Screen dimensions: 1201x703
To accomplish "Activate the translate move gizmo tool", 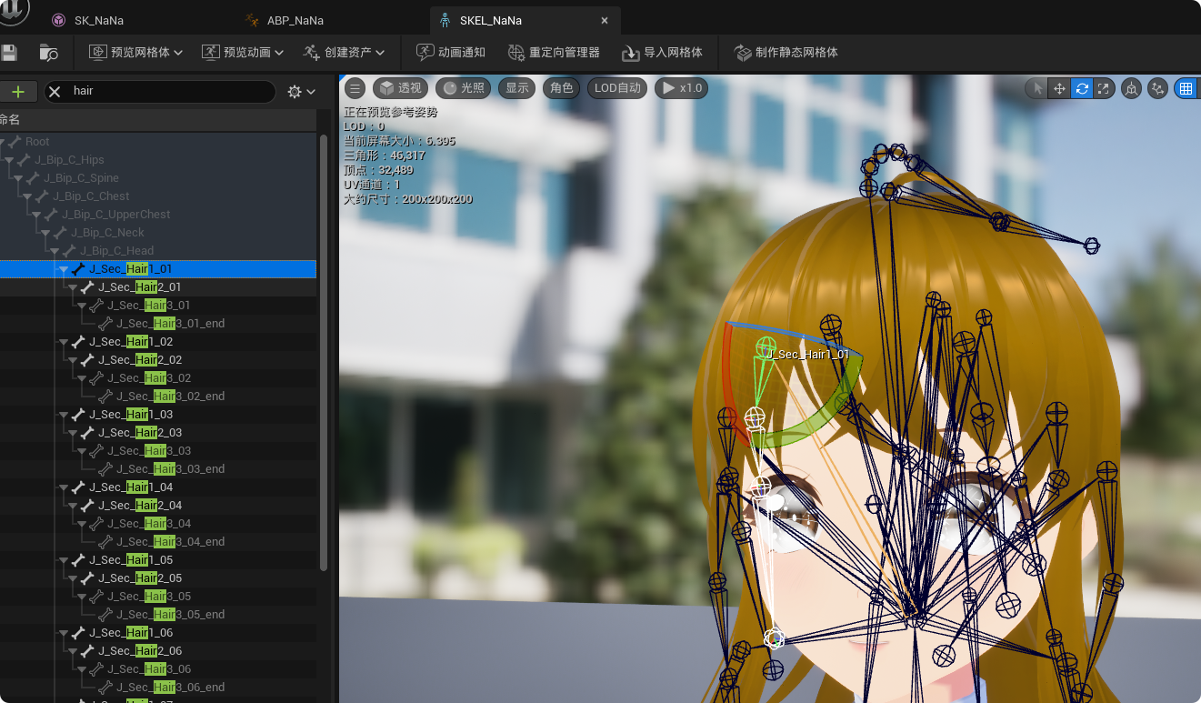I will (x=1059, y=88).
